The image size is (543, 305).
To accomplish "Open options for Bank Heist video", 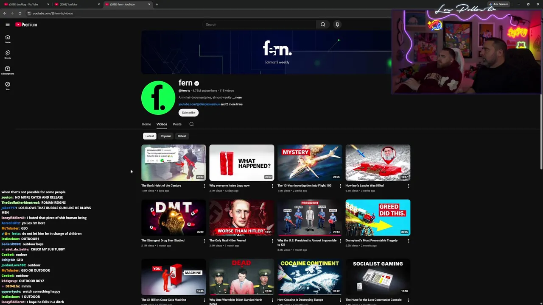I will 204,186.
